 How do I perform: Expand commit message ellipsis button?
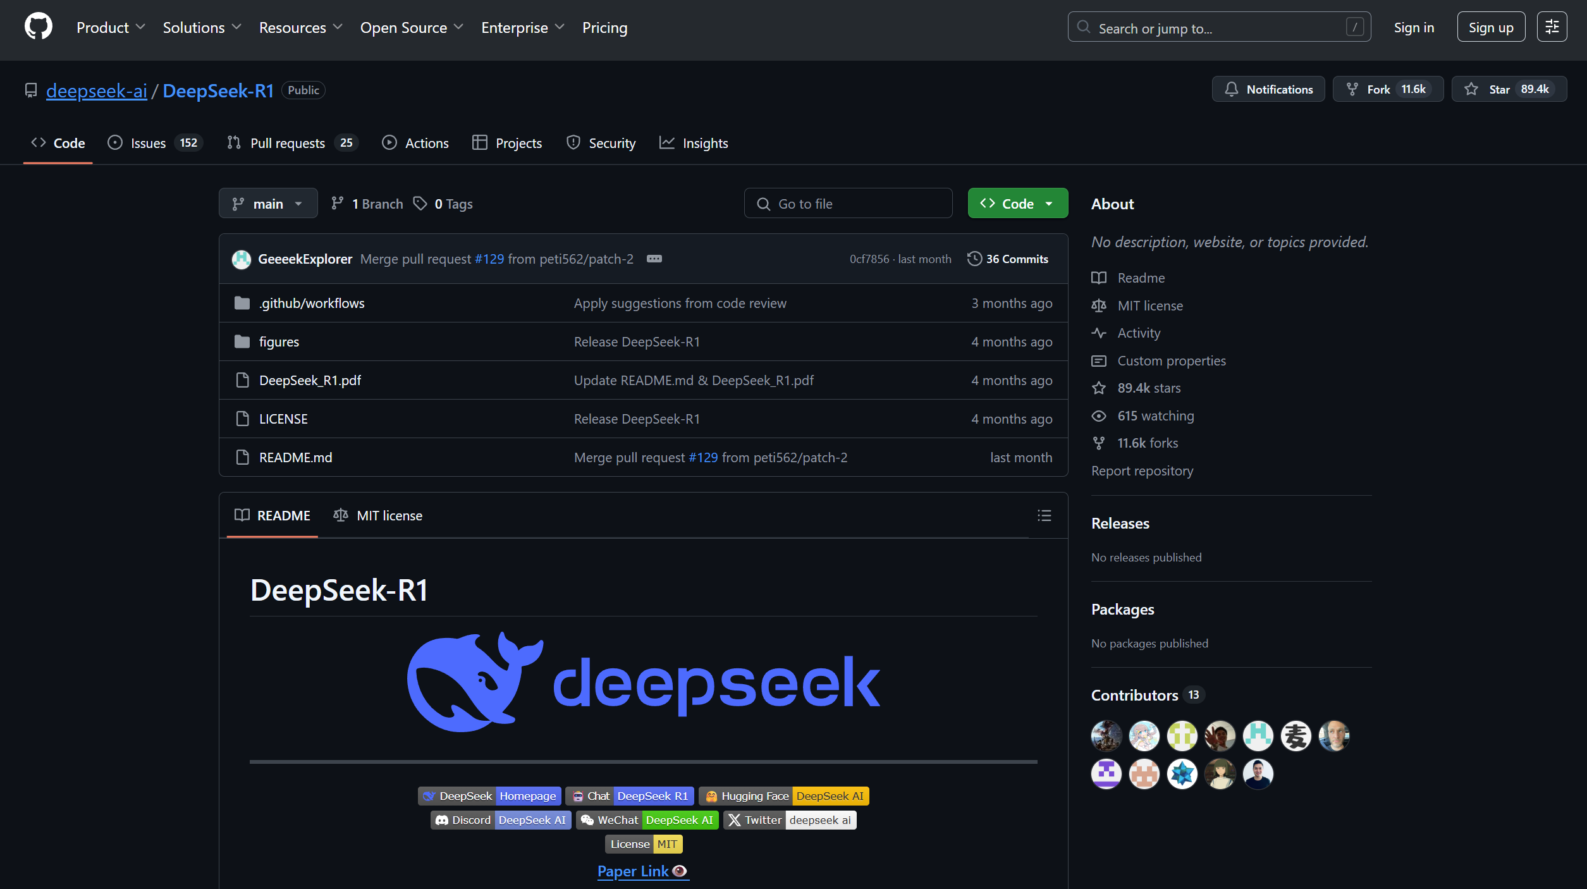tap(654, 259)
